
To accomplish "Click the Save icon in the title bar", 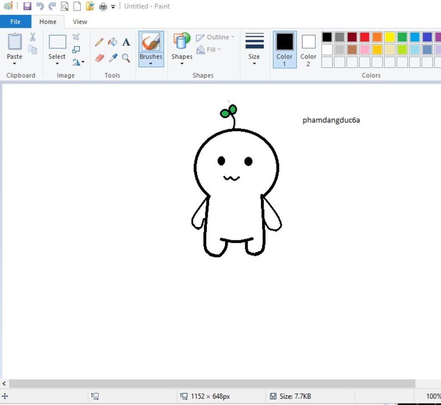I will (x=27, y=6).
